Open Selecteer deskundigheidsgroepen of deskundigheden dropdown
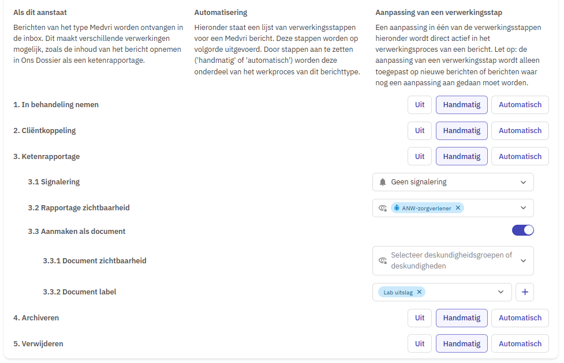The height and width of the screenshot is (363, 564). [x=453, y=260]
